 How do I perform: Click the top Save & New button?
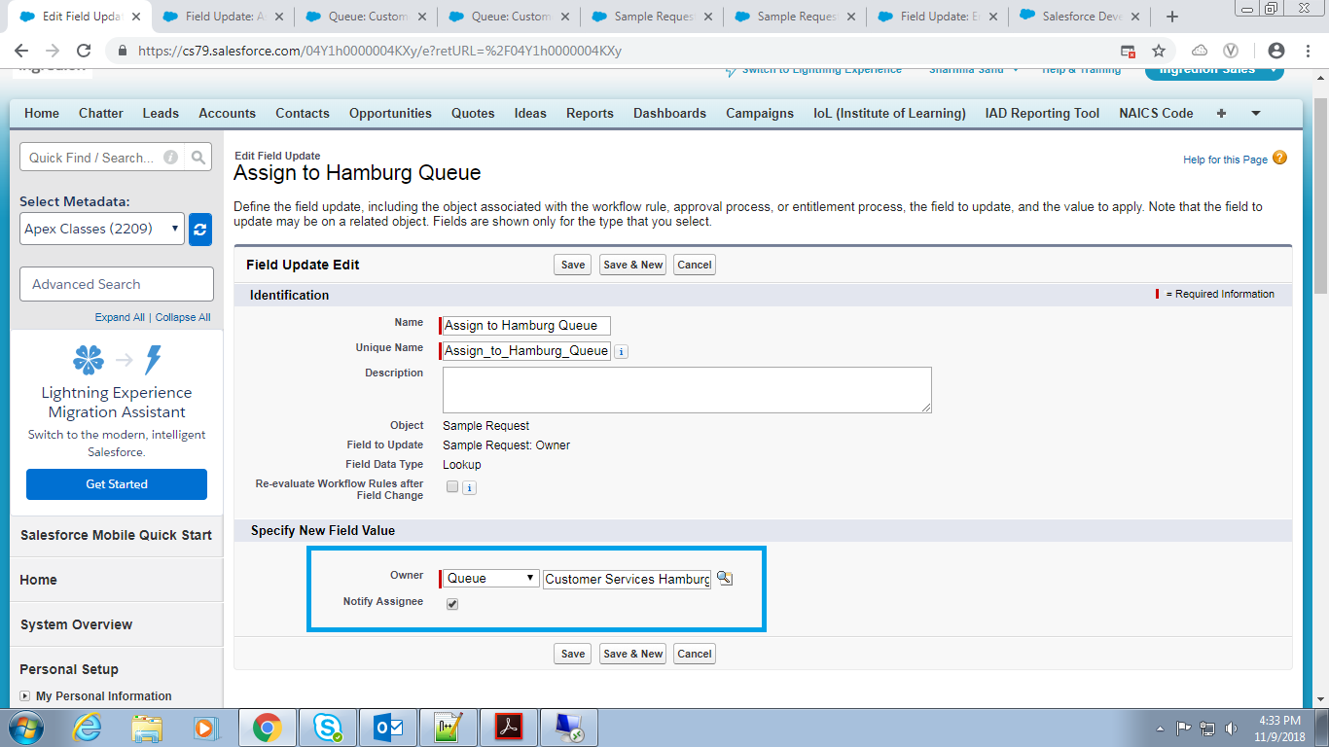pyautogui.click(x=632, y=265)
